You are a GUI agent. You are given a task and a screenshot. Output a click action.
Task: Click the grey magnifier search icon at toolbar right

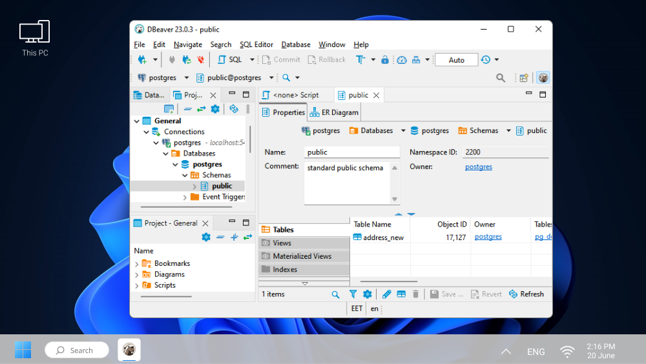[501, 78]
